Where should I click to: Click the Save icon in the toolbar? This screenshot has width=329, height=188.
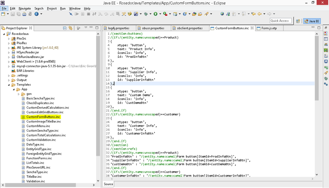(x=13, y=14)
